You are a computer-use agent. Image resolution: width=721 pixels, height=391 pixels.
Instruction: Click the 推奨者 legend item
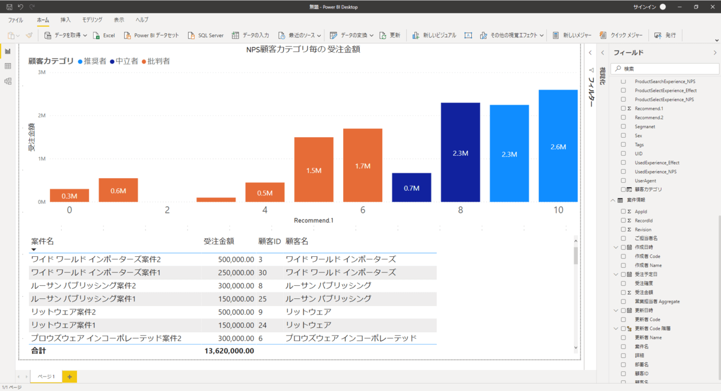[x=91, y=61]
